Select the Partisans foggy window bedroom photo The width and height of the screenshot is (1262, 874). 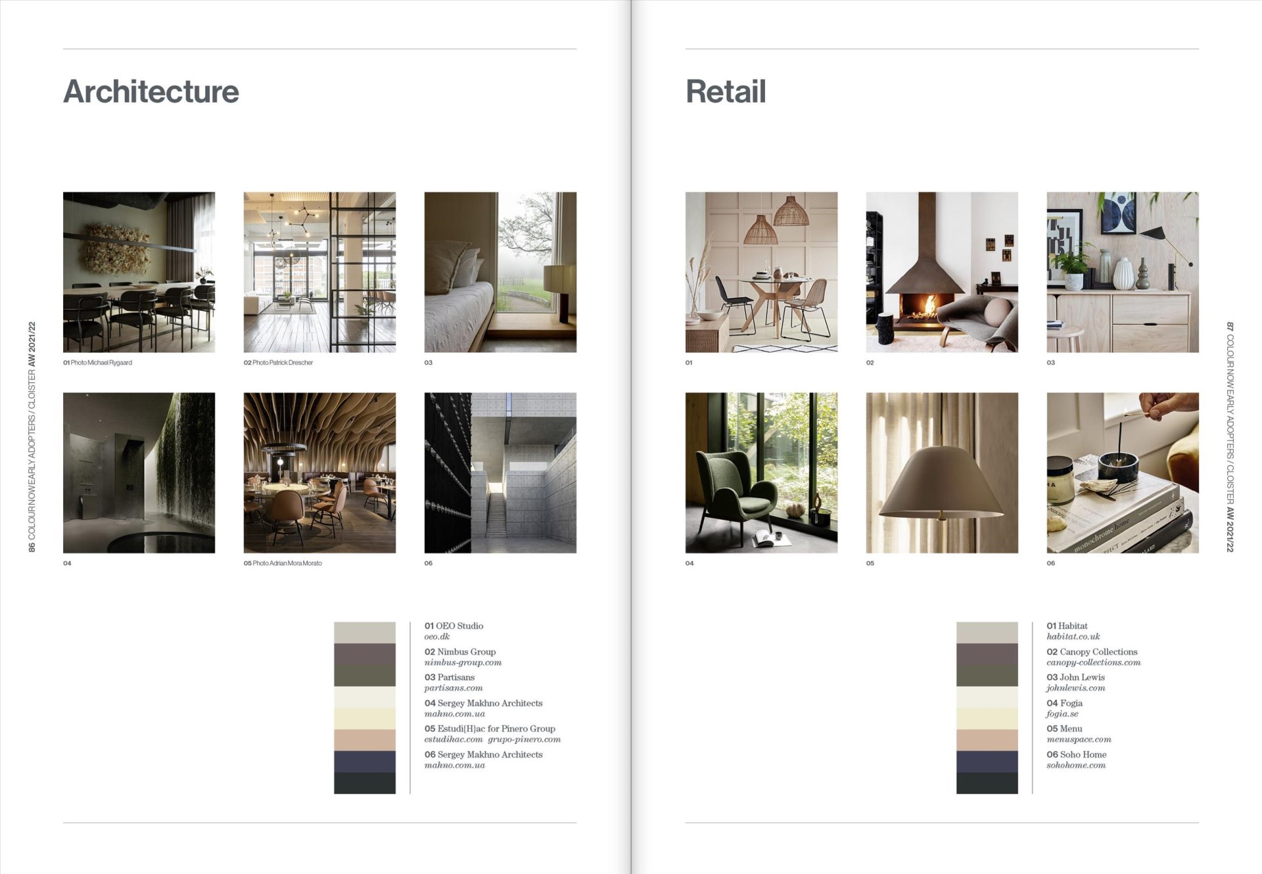[500, 272]
